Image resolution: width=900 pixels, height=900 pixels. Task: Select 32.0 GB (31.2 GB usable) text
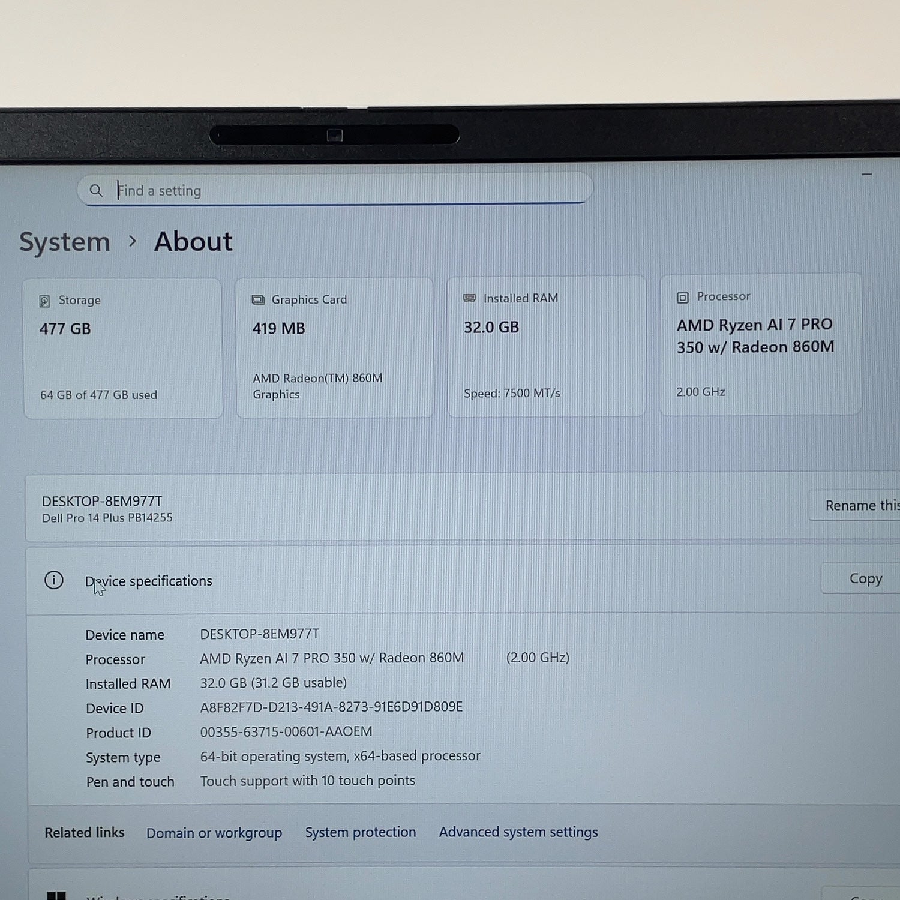274,683
